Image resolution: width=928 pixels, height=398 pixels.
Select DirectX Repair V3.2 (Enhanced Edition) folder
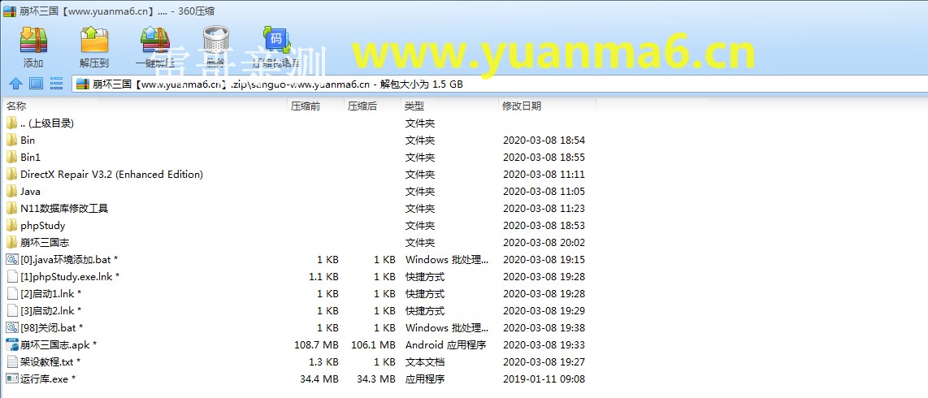point(111,175)
